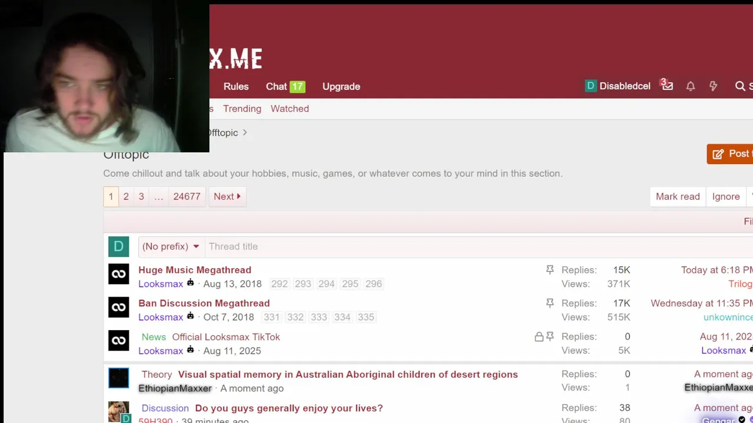Viewport: 753px width, 423px height.
Task: Switch to the Watched tab
Action: point(289,109)
